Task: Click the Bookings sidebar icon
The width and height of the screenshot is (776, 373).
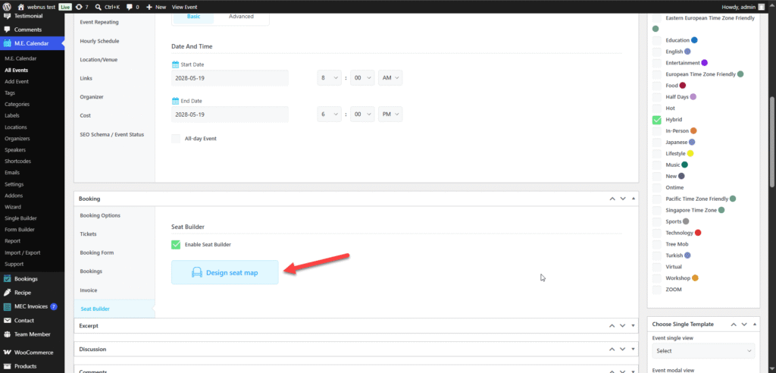Action: (x=8, y=279)
